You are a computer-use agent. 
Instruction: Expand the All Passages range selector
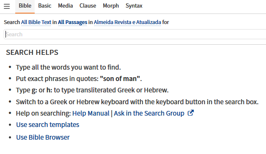[72, 22]
